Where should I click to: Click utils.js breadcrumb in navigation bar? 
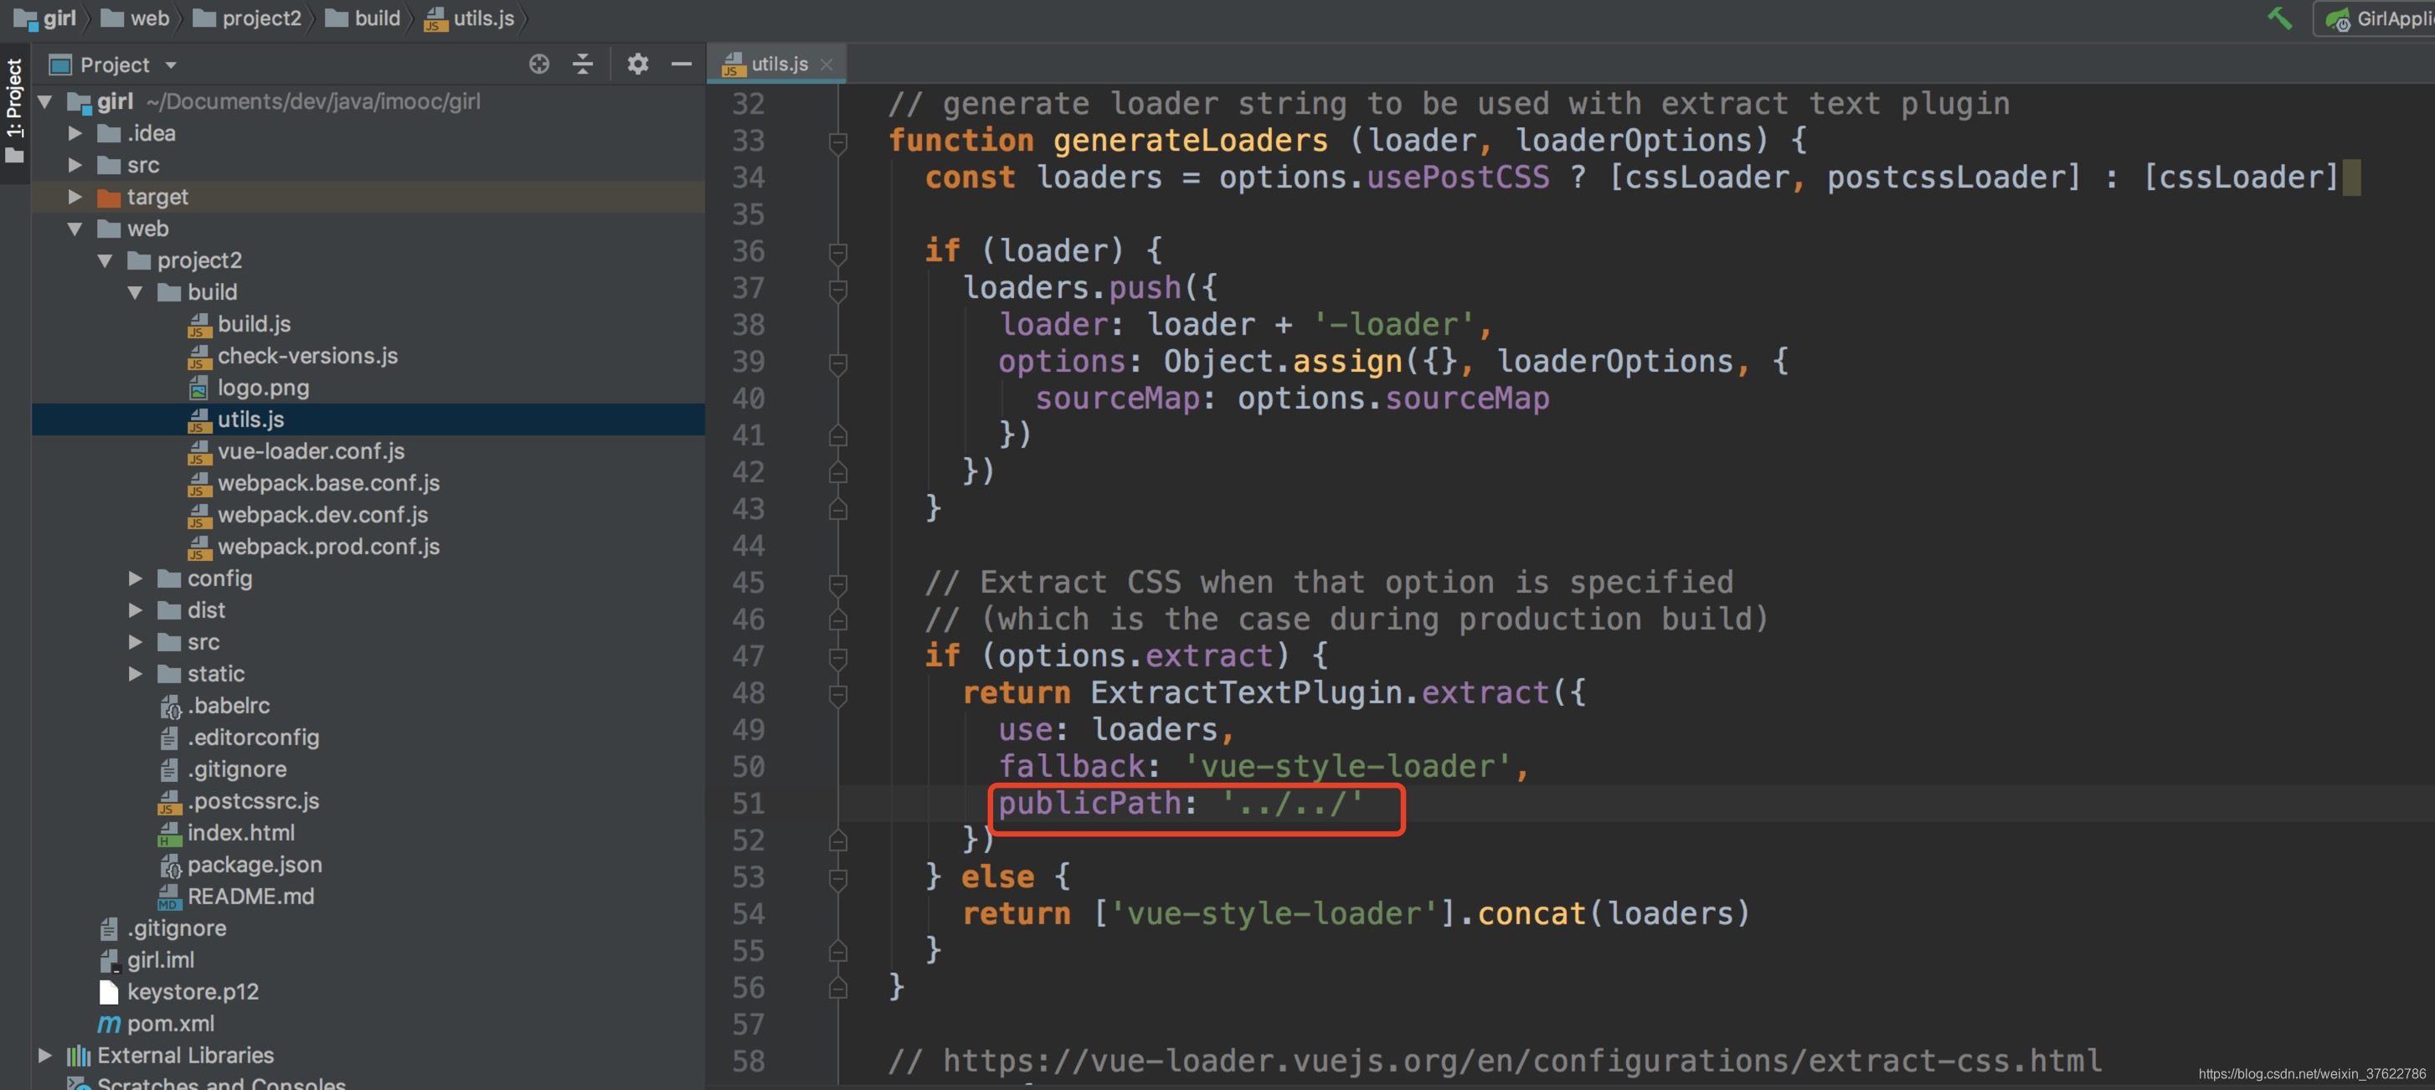pos(470,18)
